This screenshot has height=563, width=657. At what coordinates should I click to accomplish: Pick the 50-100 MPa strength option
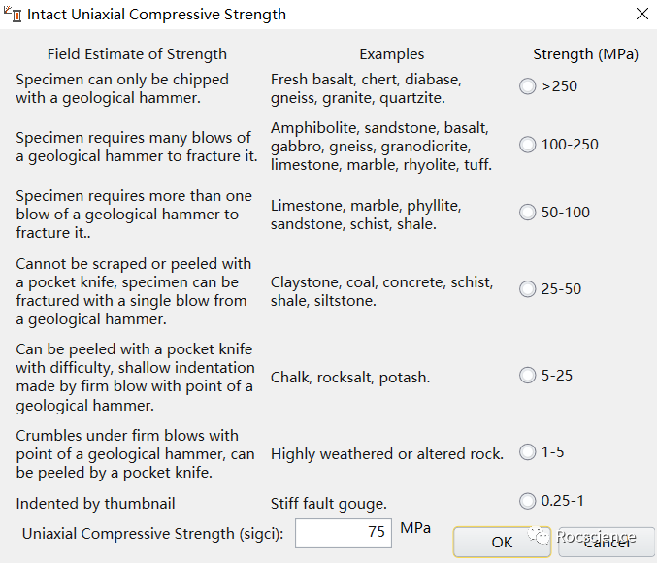tap(528, 212)
